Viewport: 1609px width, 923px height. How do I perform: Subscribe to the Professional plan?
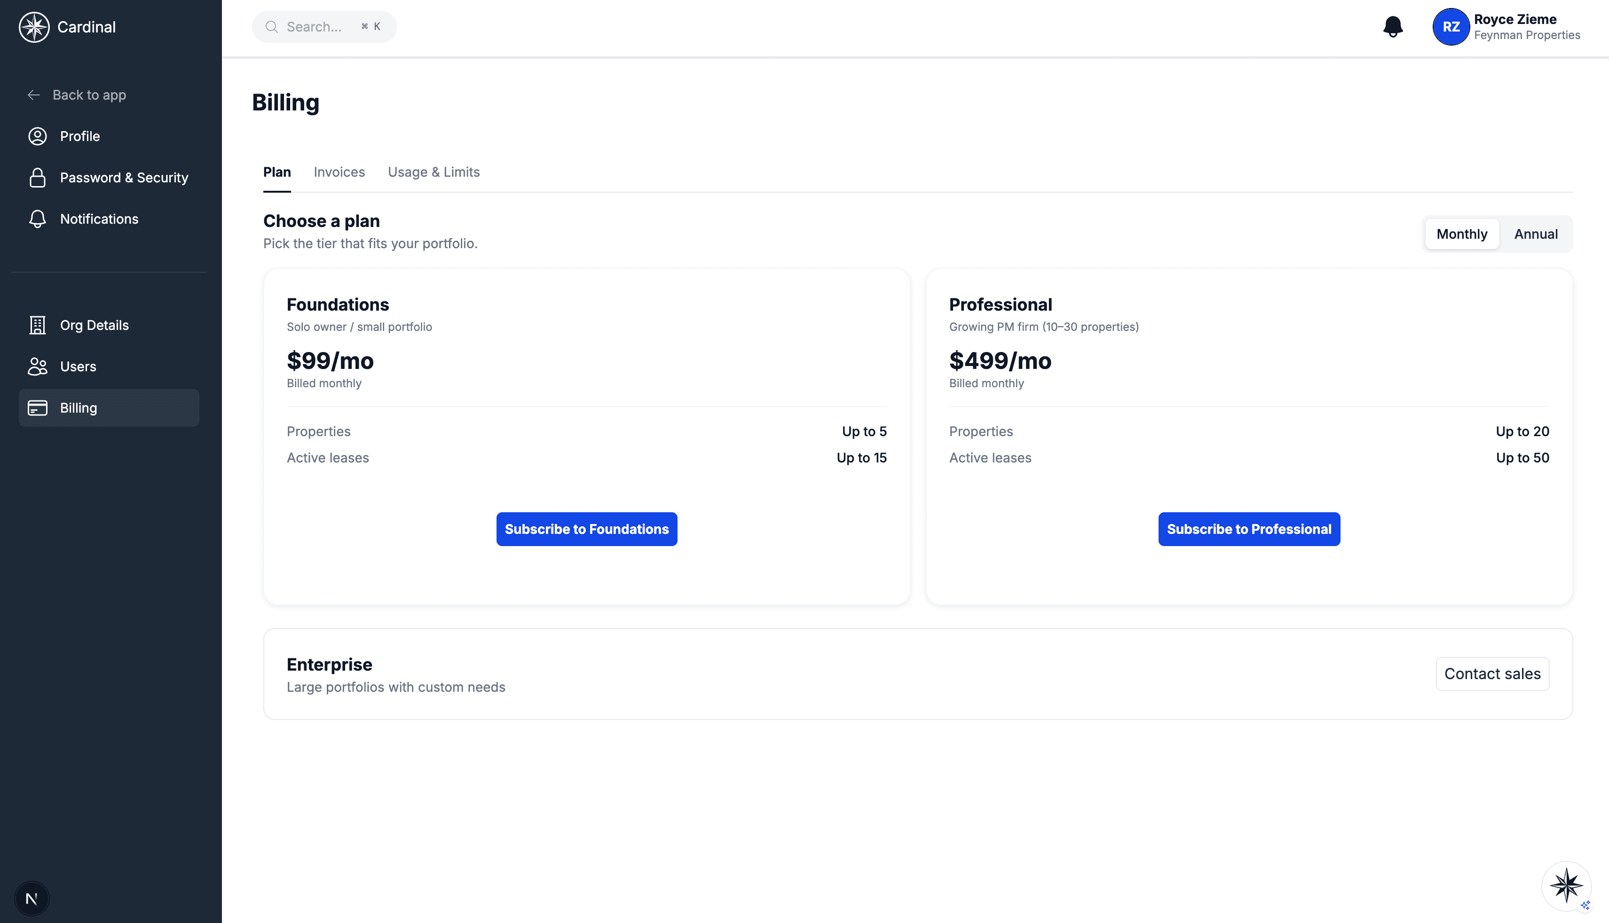coord(1249,529)
